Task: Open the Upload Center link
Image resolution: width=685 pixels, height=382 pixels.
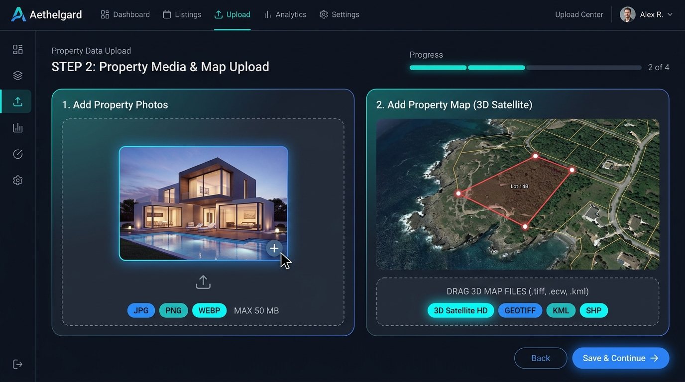Action: [579, 14]
